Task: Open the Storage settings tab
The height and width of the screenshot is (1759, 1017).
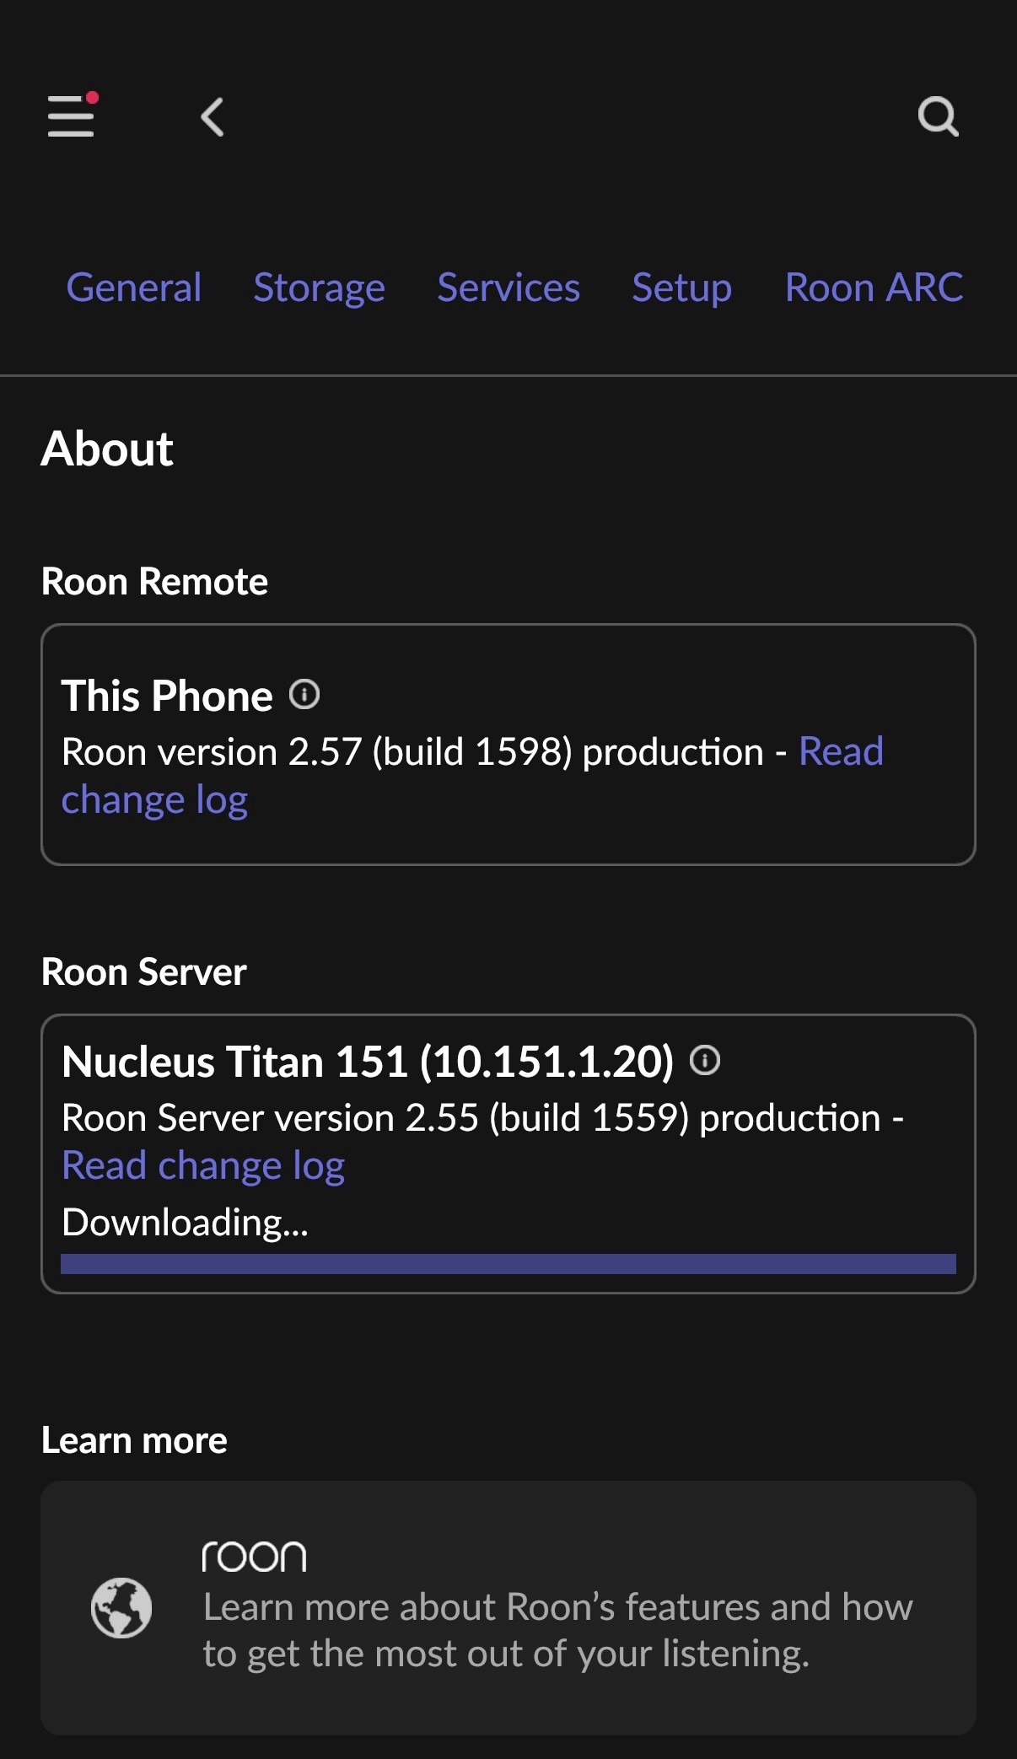Action: click(x=319, y=288)
